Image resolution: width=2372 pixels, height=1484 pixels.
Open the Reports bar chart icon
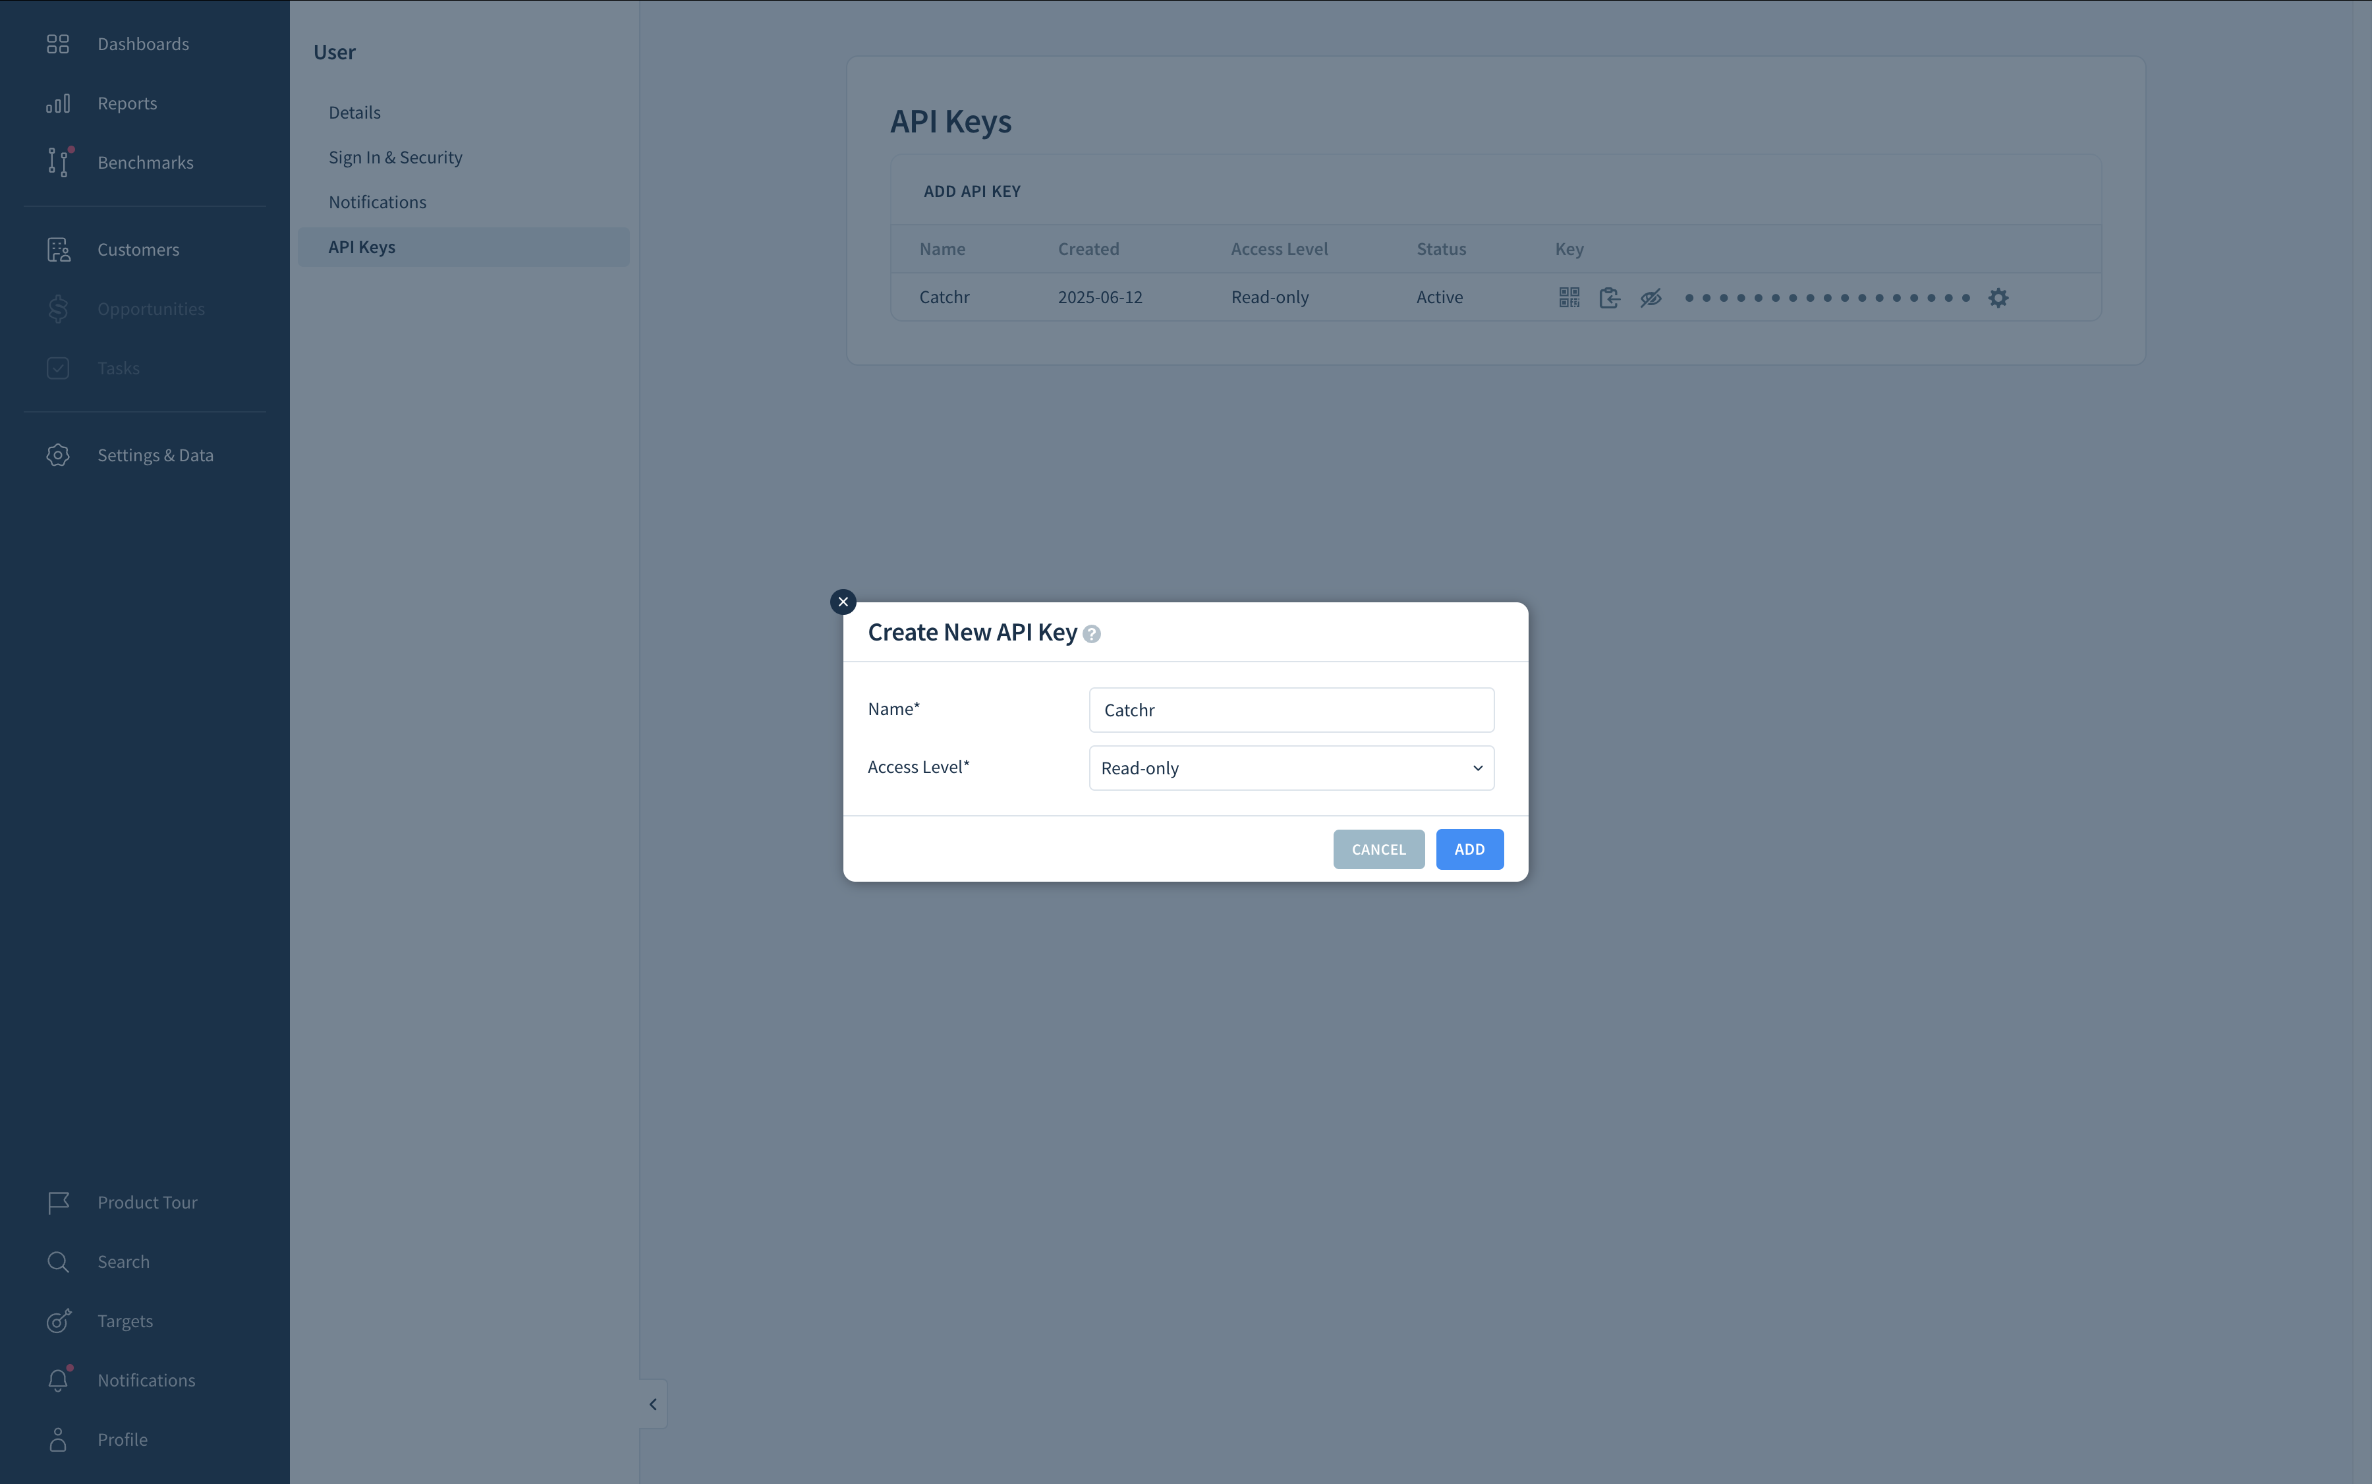click(x=58, y=103)
